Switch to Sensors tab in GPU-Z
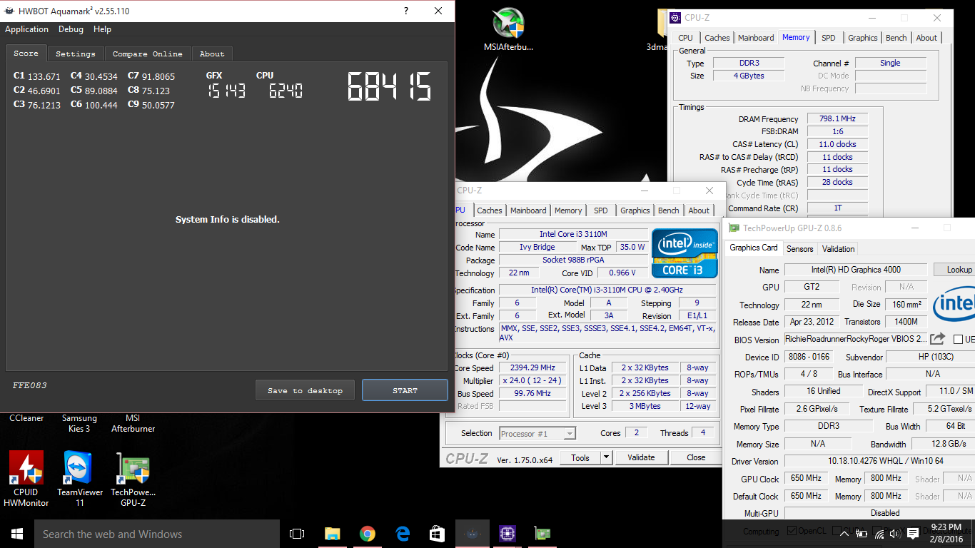 click(799, 248)
